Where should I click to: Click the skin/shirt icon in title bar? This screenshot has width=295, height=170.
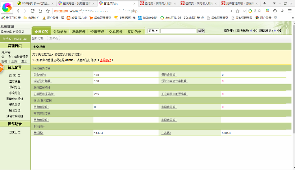pyautogui.click(x=275, y=4)
